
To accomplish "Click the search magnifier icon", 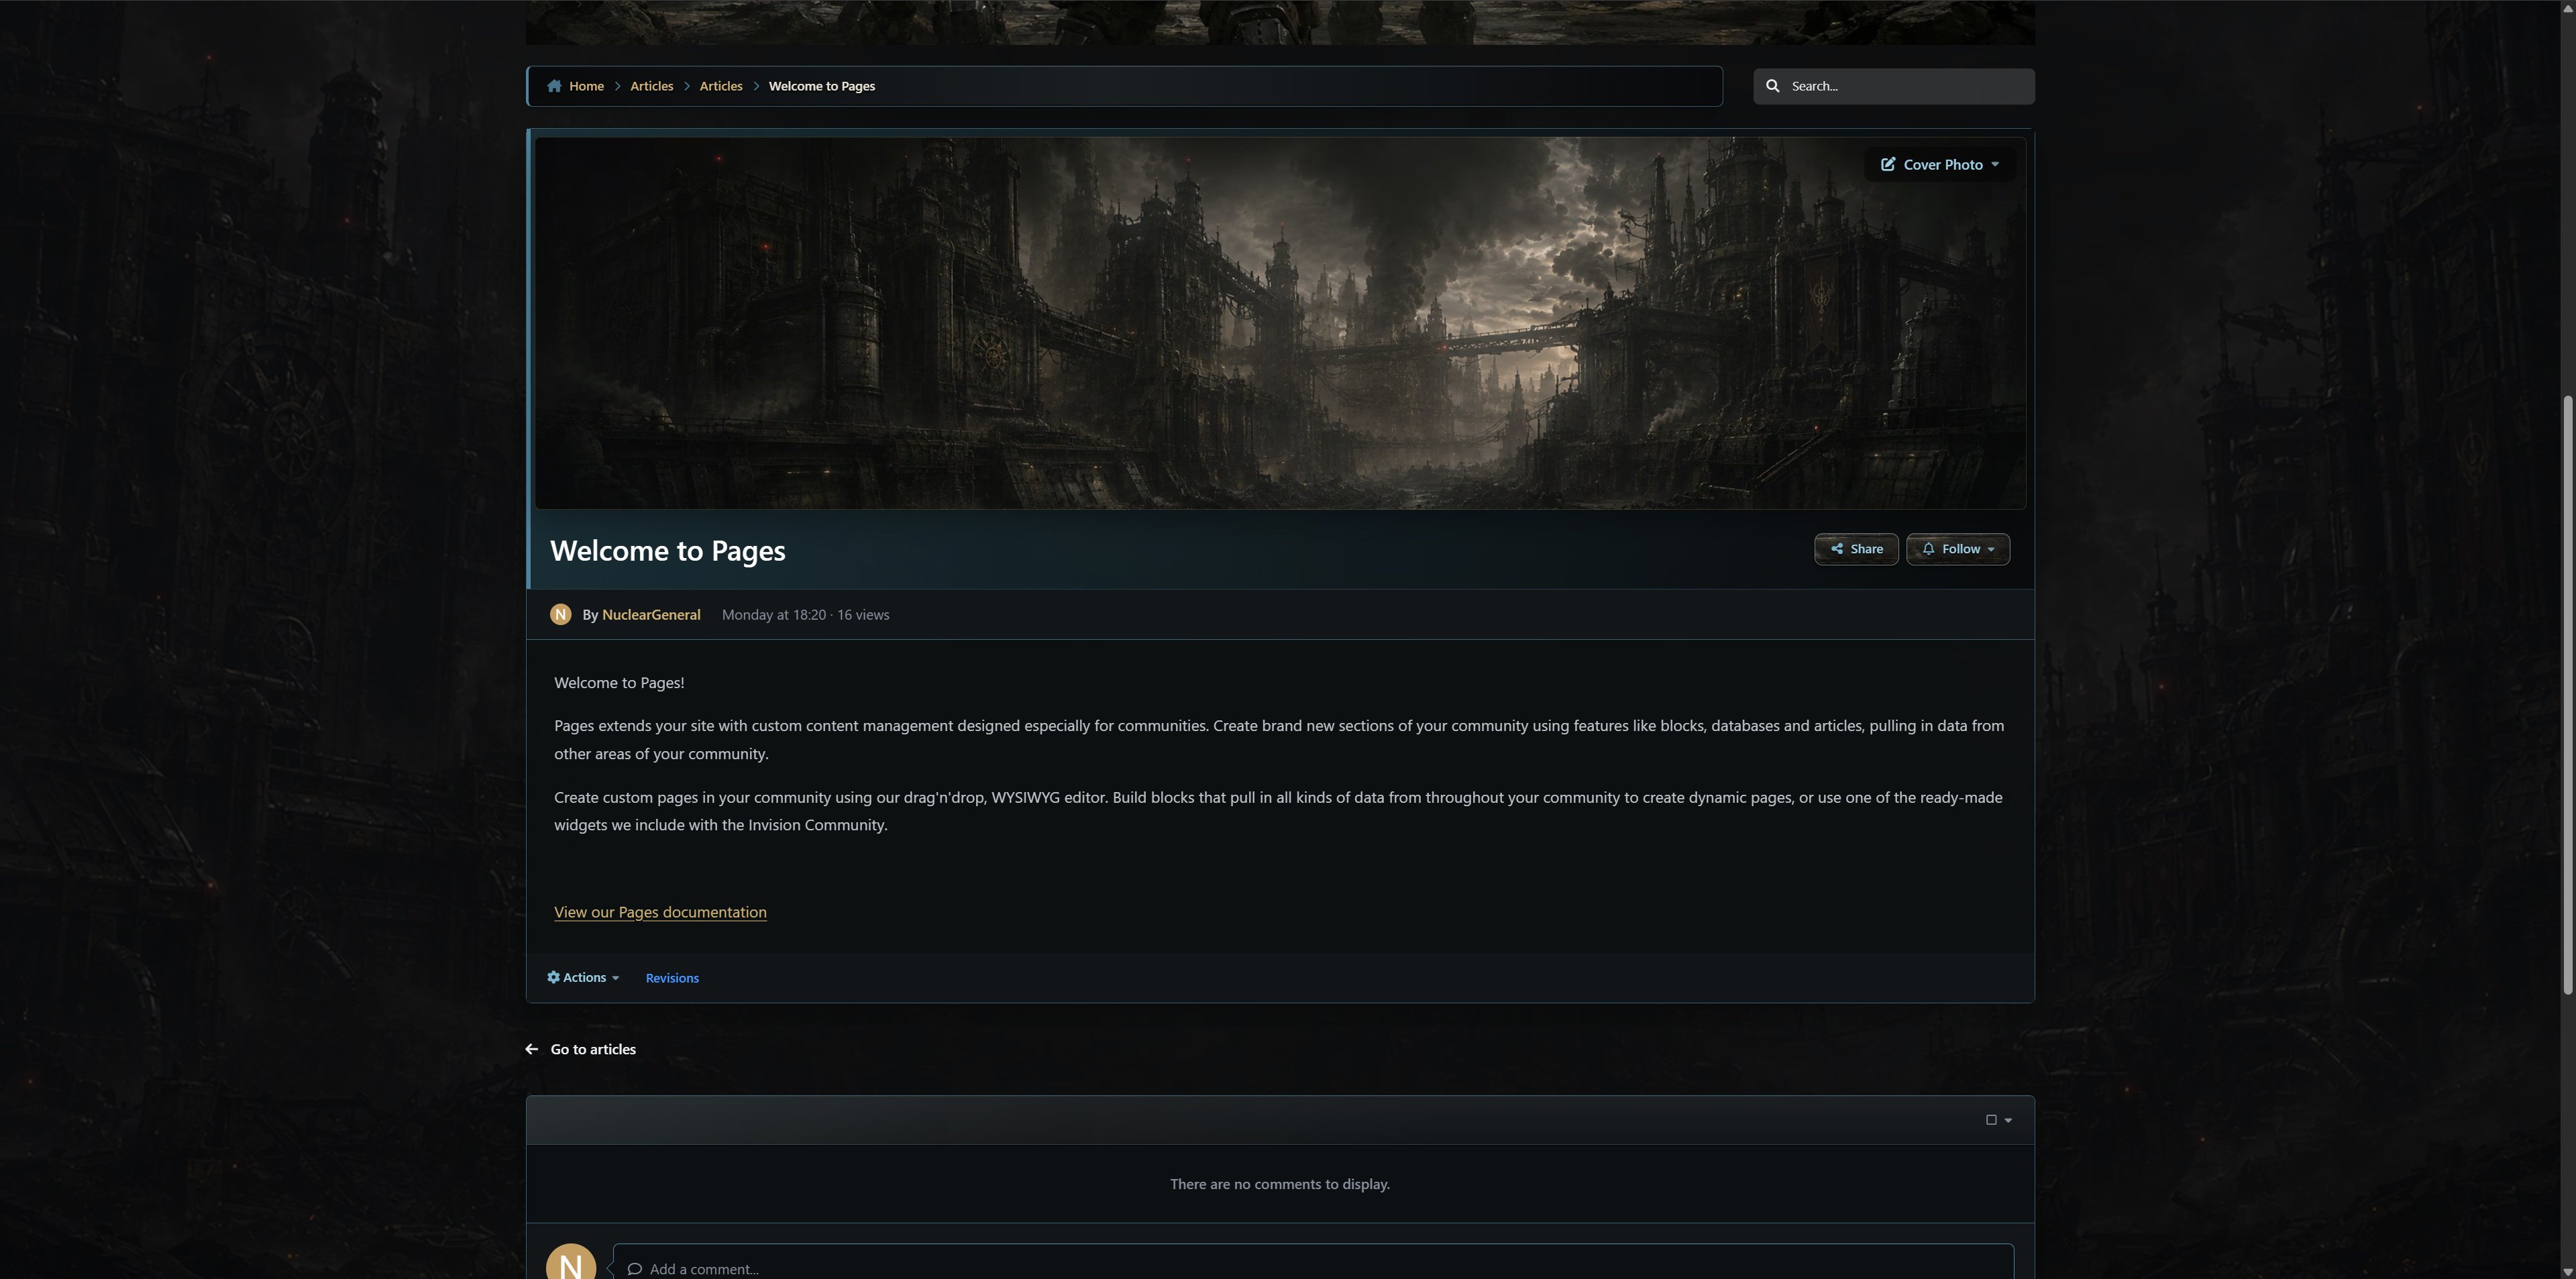I will point(1773,86).
